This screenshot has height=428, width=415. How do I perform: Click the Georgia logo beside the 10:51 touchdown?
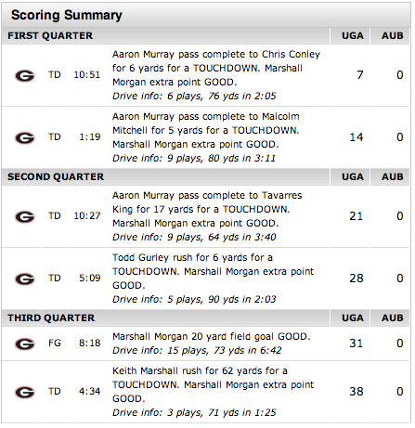pyautogui.click(x=25, y=75)
